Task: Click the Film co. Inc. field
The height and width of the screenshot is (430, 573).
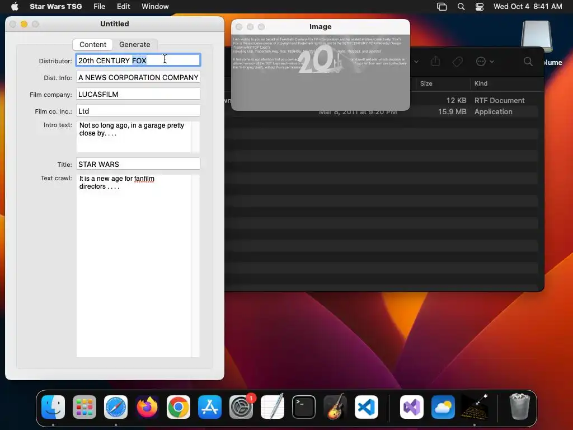Action: click(x=138, y=111)
